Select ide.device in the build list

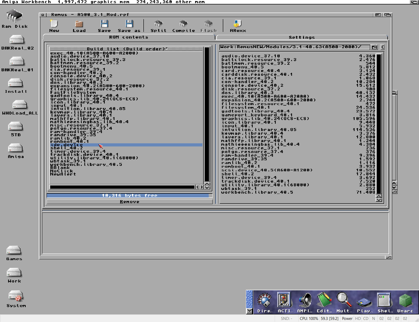(x=126, y=145)
